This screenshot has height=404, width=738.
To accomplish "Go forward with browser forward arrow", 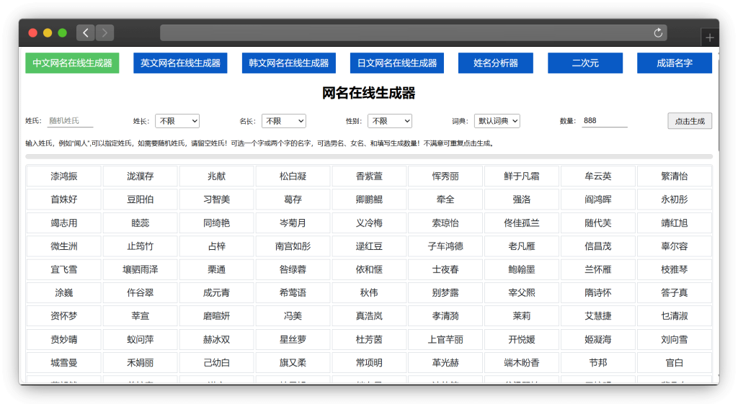I will click(105, 32).
